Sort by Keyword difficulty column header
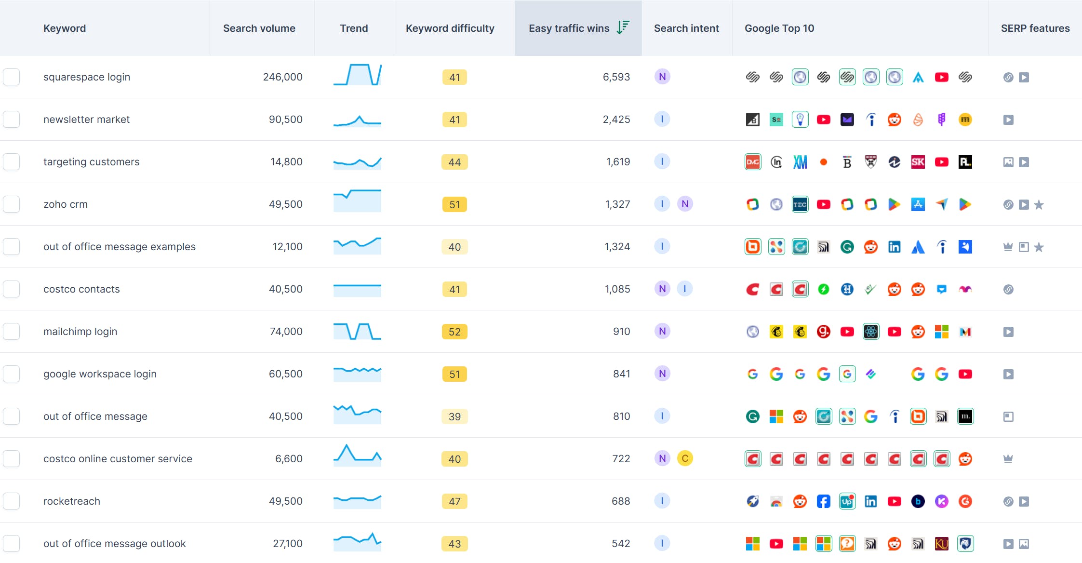1082x563 pixels. pyautogui.click(x=450, y=28)
